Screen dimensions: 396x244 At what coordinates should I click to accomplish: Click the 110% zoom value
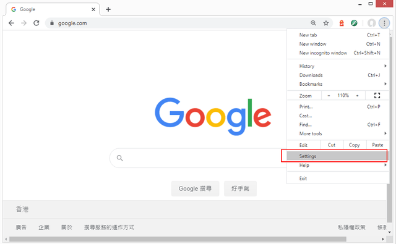(343, 95)
